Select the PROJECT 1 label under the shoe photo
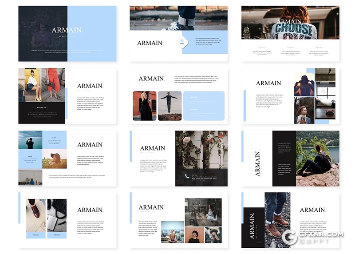This screenshot has height=254, width=355. pyautogui.click(x=35, y=235)
